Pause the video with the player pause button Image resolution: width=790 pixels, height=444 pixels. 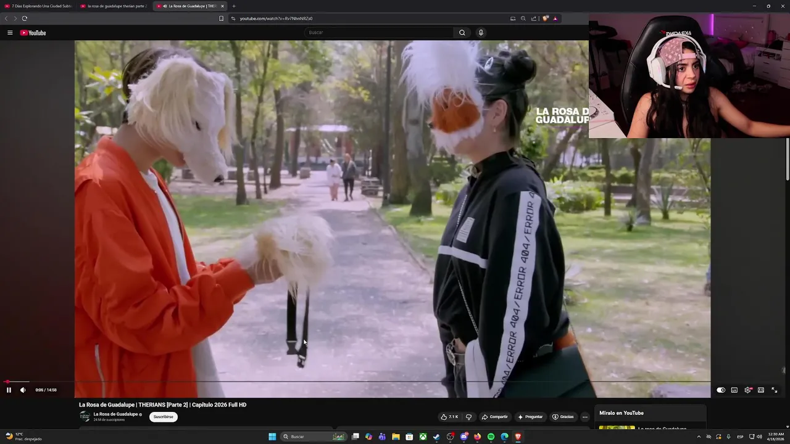pos(9,390)
